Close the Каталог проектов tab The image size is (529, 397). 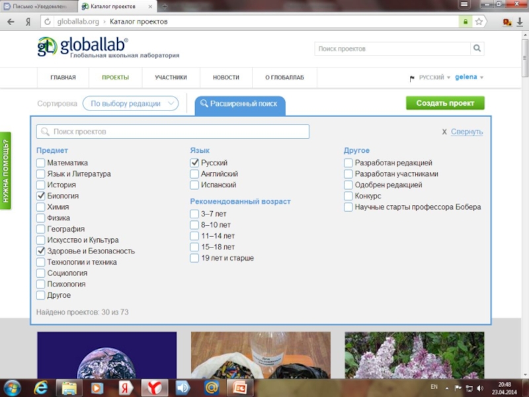pos(151,7)
